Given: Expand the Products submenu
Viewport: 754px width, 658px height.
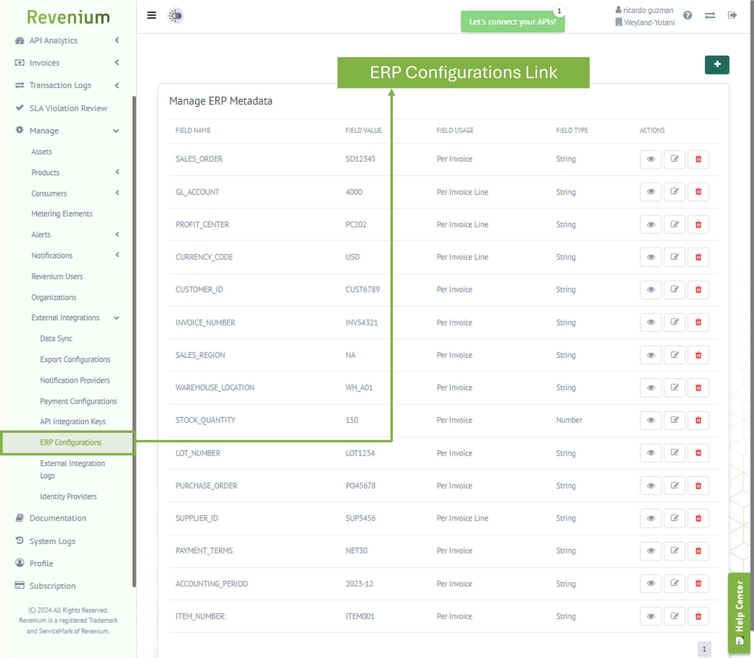Looking at the screenshot, I should pyautogui.click(x=45, y=172).
